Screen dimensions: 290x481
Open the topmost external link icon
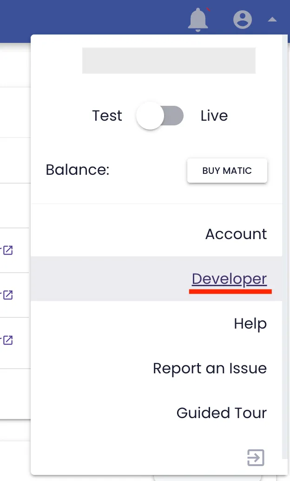[x=8, y=250]
